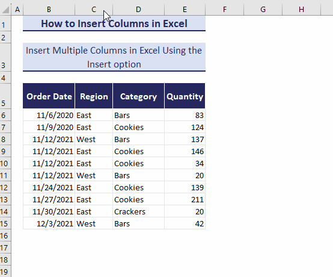Select column C header
333x277 pixels.
click(x=94, y=10)
